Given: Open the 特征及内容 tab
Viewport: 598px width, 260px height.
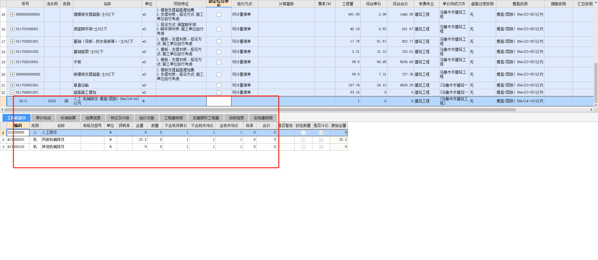Looking at the screenshot, I should click(120, 118).
